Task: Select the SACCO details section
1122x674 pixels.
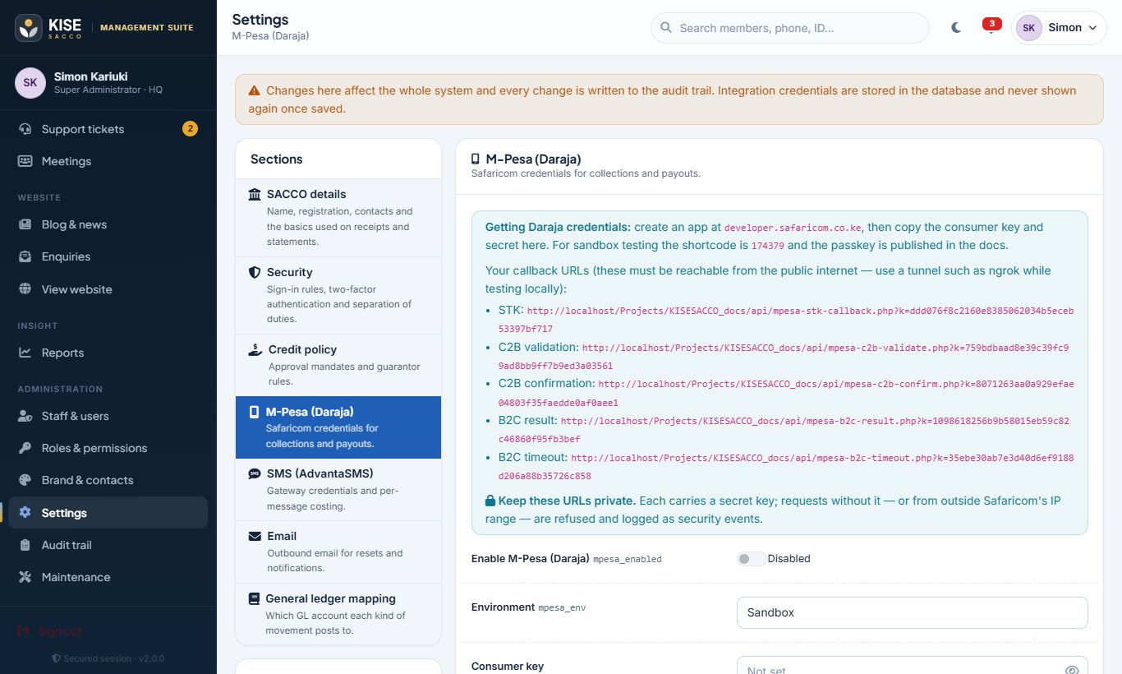Action: pos(338,218)
